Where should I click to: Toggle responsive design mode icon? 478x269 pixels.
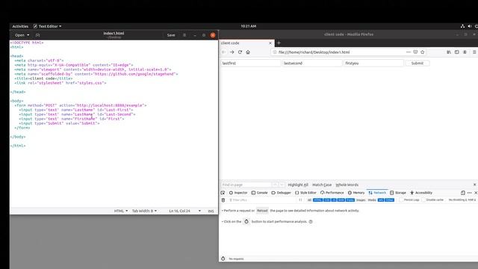[463, 193]
